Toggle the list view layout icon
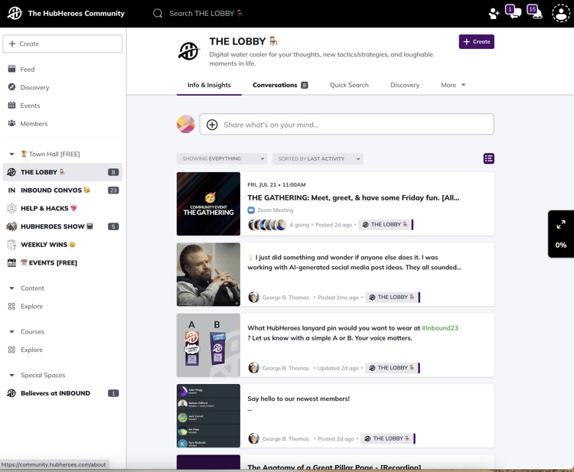 [x=489, y=158]
